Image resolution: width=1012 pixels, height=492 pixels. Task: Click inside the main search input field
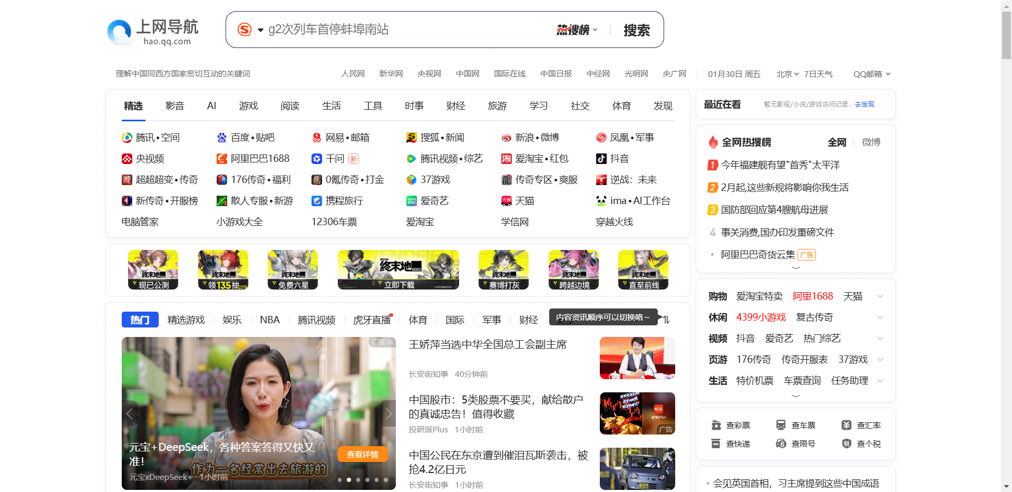[x=395, y=30]
